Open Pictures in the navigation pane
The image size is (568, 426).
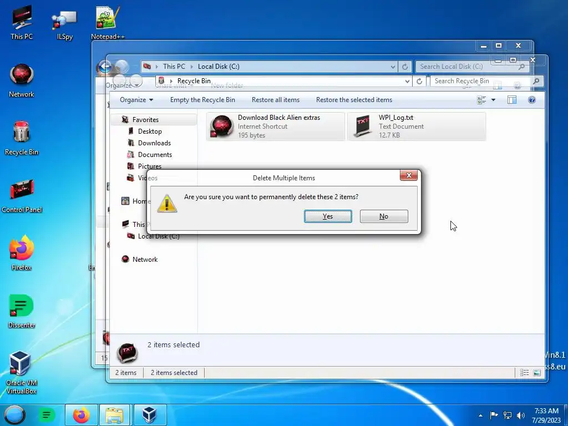149,166
